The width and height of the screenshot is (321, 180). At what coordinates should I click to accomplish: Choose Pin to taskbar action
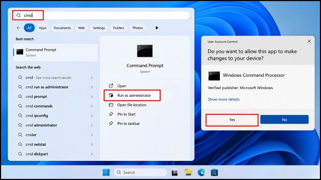(145, 123)
